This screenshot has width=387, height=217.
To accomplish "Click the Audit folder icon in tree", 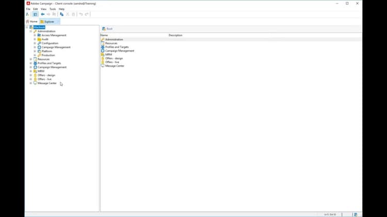I will pos(39,39).
